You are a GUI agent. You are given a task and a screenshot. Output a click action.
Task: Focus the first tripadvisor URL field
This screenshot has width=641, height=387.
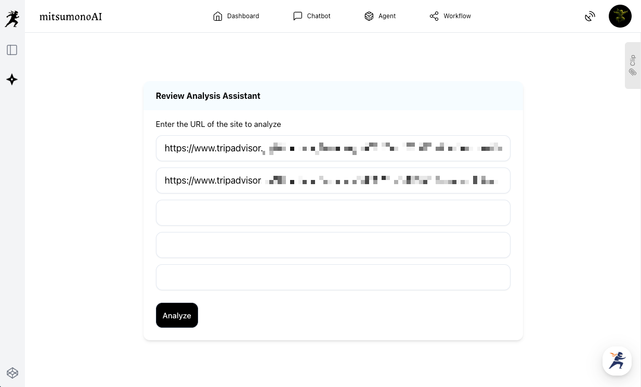click(x=333, y=148)
